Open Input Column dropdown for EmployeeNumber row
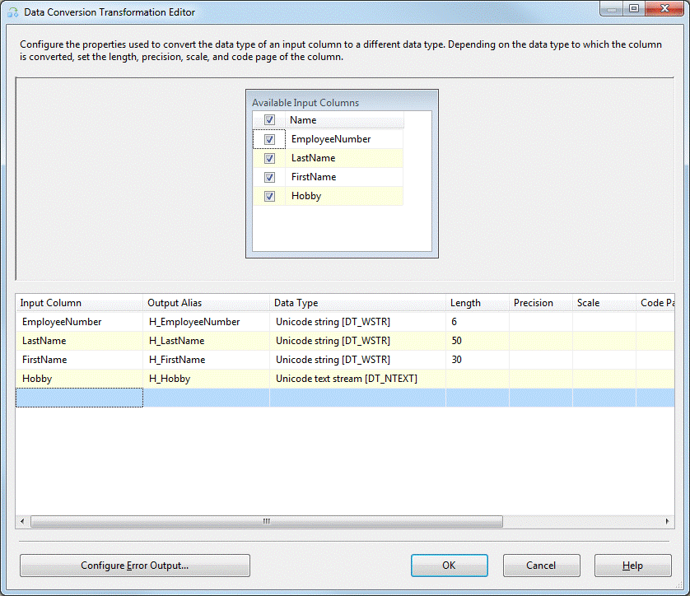This screenshot has height=596, width=690. pos(79,322)
